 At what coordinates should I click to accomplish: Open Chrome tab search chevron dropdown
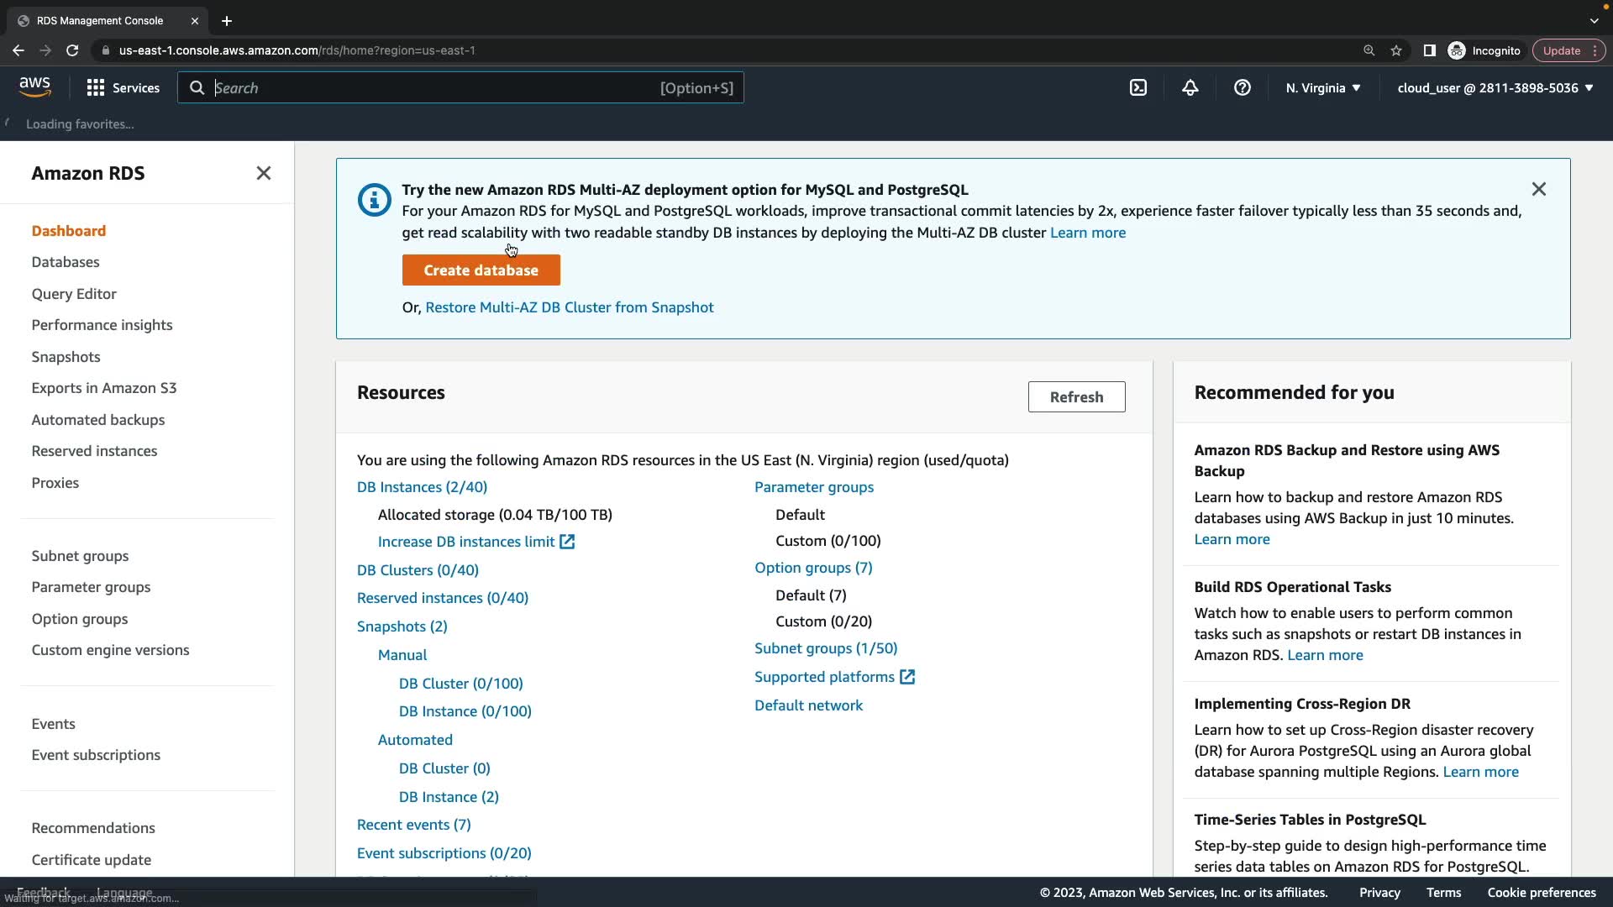pyautogui.click(x=1594, y=21)
